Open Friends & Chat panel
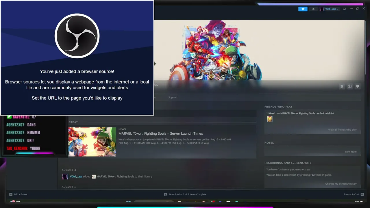Image resolution: width=370 pixels, height=208 pixels. [x=351, y=194]
